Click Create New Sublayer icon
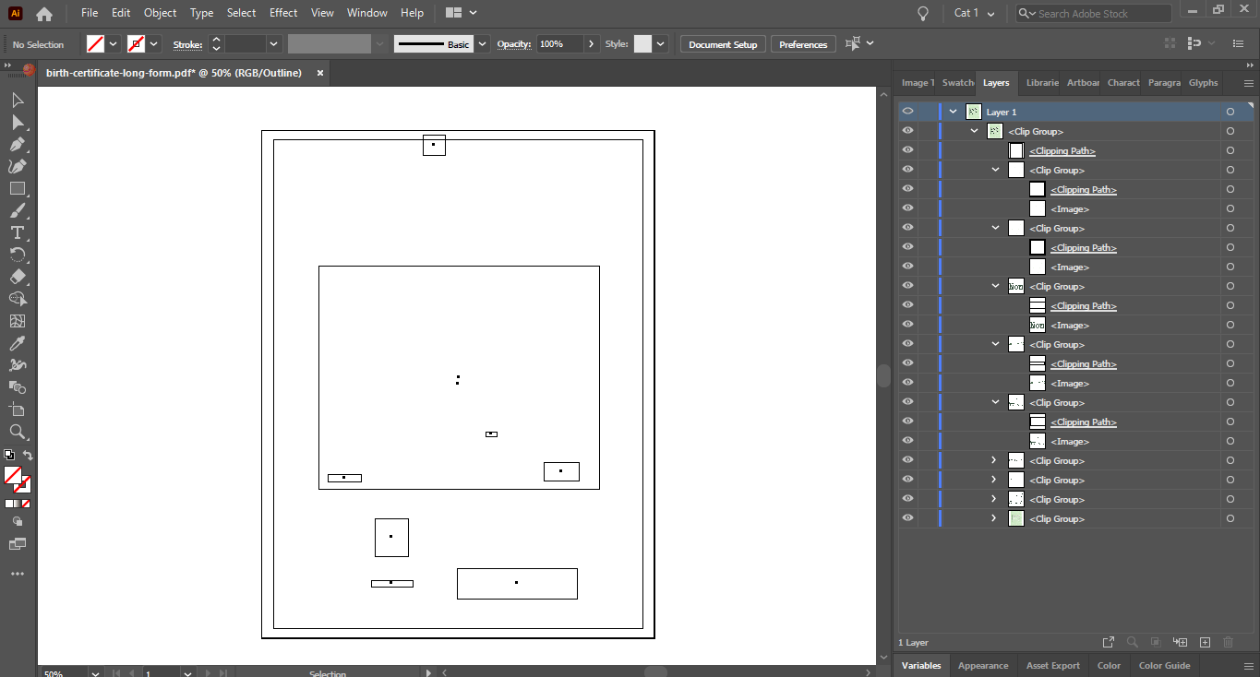This screenshot has width=1260, height=677. pyautogui.click(x=1180, y=642)
